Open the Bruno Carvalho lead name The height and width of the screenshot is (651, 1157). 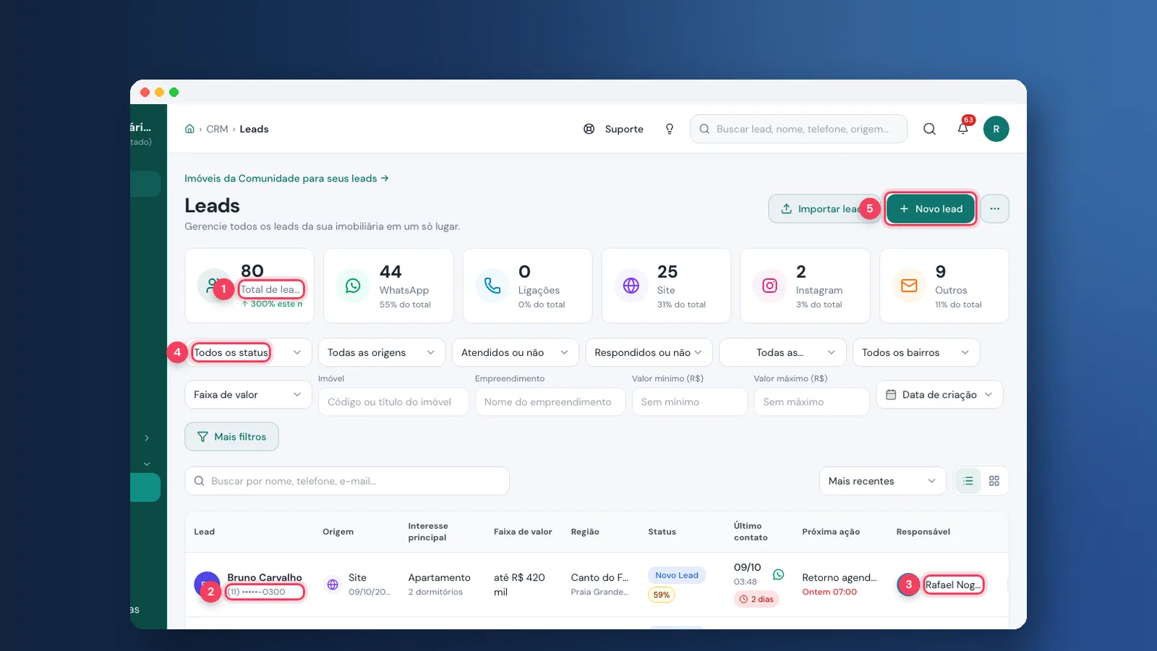[265, 577]
